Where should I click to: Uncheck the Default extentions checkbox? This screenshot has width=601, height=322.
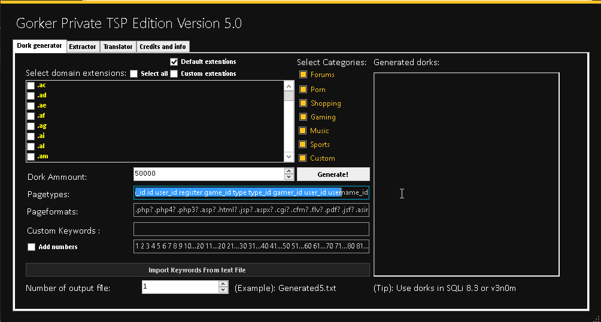[x=174, y=62]
